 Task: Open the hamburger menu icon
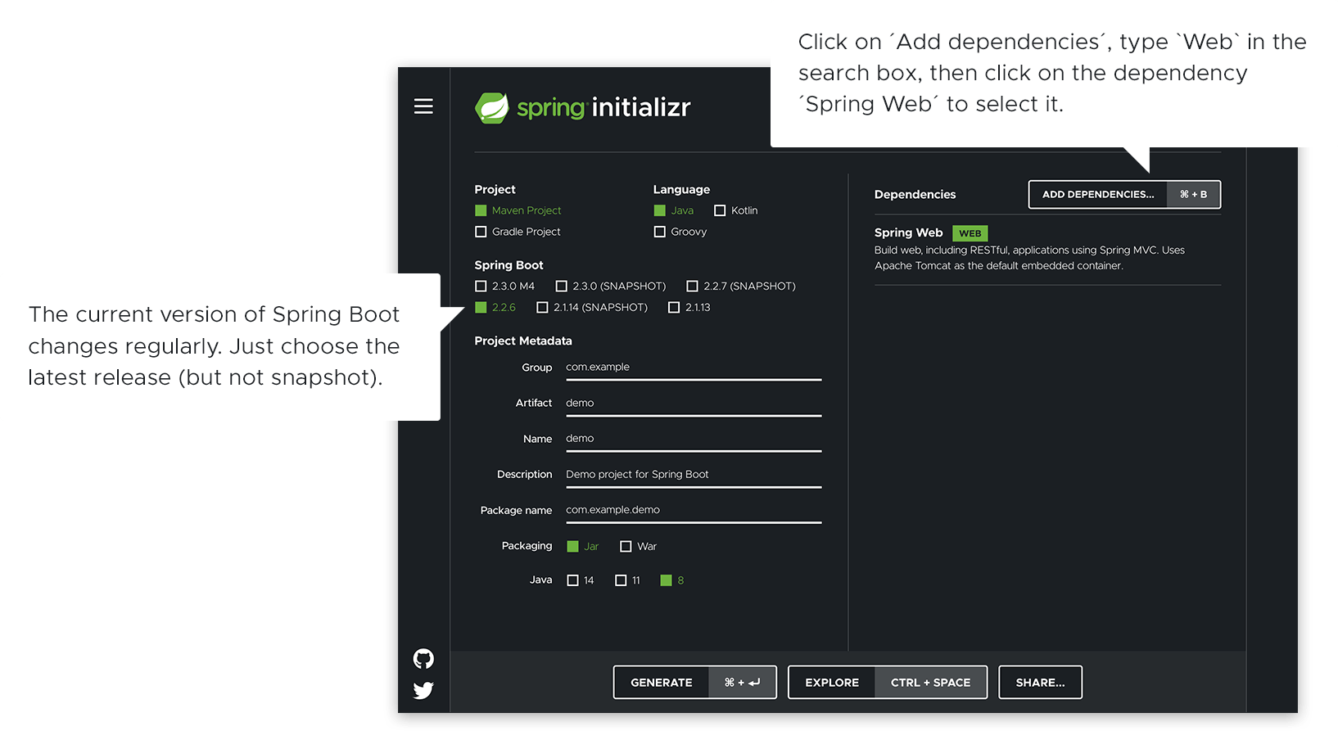pos(423,106)
